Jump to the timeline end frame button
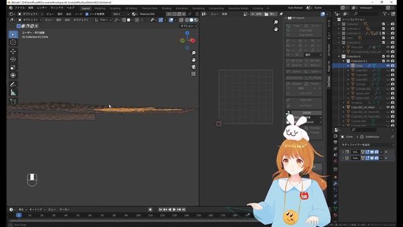The width and height of the screenshot is (403, 227). 183,209
